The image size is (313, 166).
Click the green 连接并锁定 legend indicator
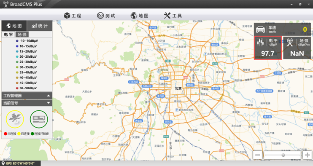(32, 134)
